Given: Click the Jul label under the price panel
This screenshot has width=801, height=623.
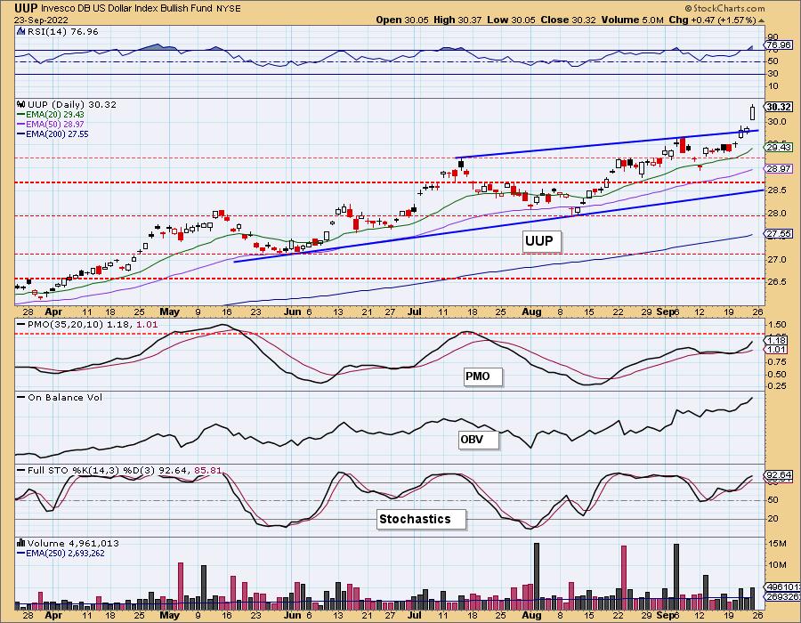Looking at the screenshot, I should [415, 311].
